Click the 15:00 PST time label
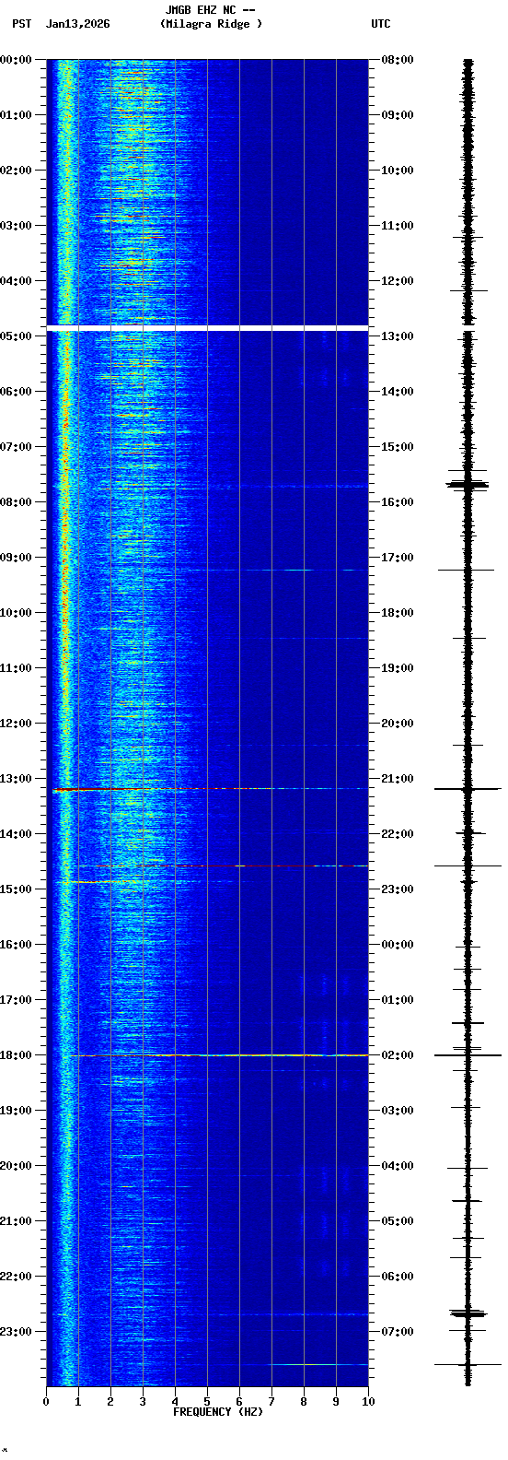 16,889
